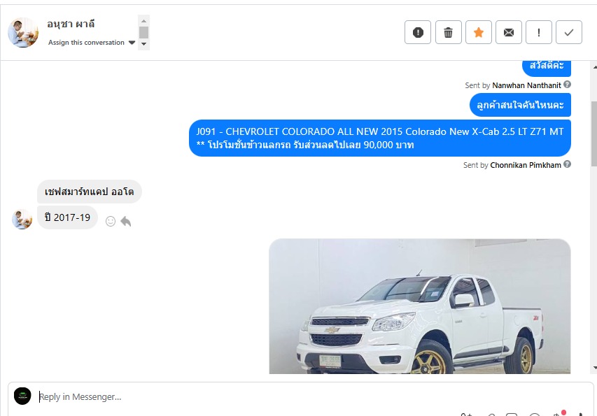Flag conversation with exclamation mark button
The height and width of the screenshot is (416, 597).
click(539, 32)
